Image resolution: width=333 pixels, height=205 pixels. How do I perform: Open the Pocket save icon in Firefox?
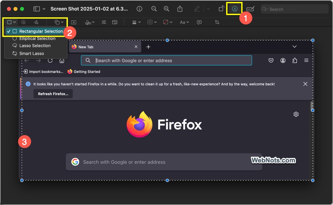[271, 60]
